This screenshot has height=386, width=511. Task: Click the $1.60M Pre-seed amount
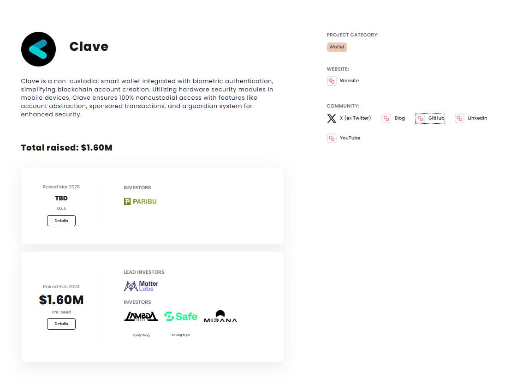tap(61, 300)
